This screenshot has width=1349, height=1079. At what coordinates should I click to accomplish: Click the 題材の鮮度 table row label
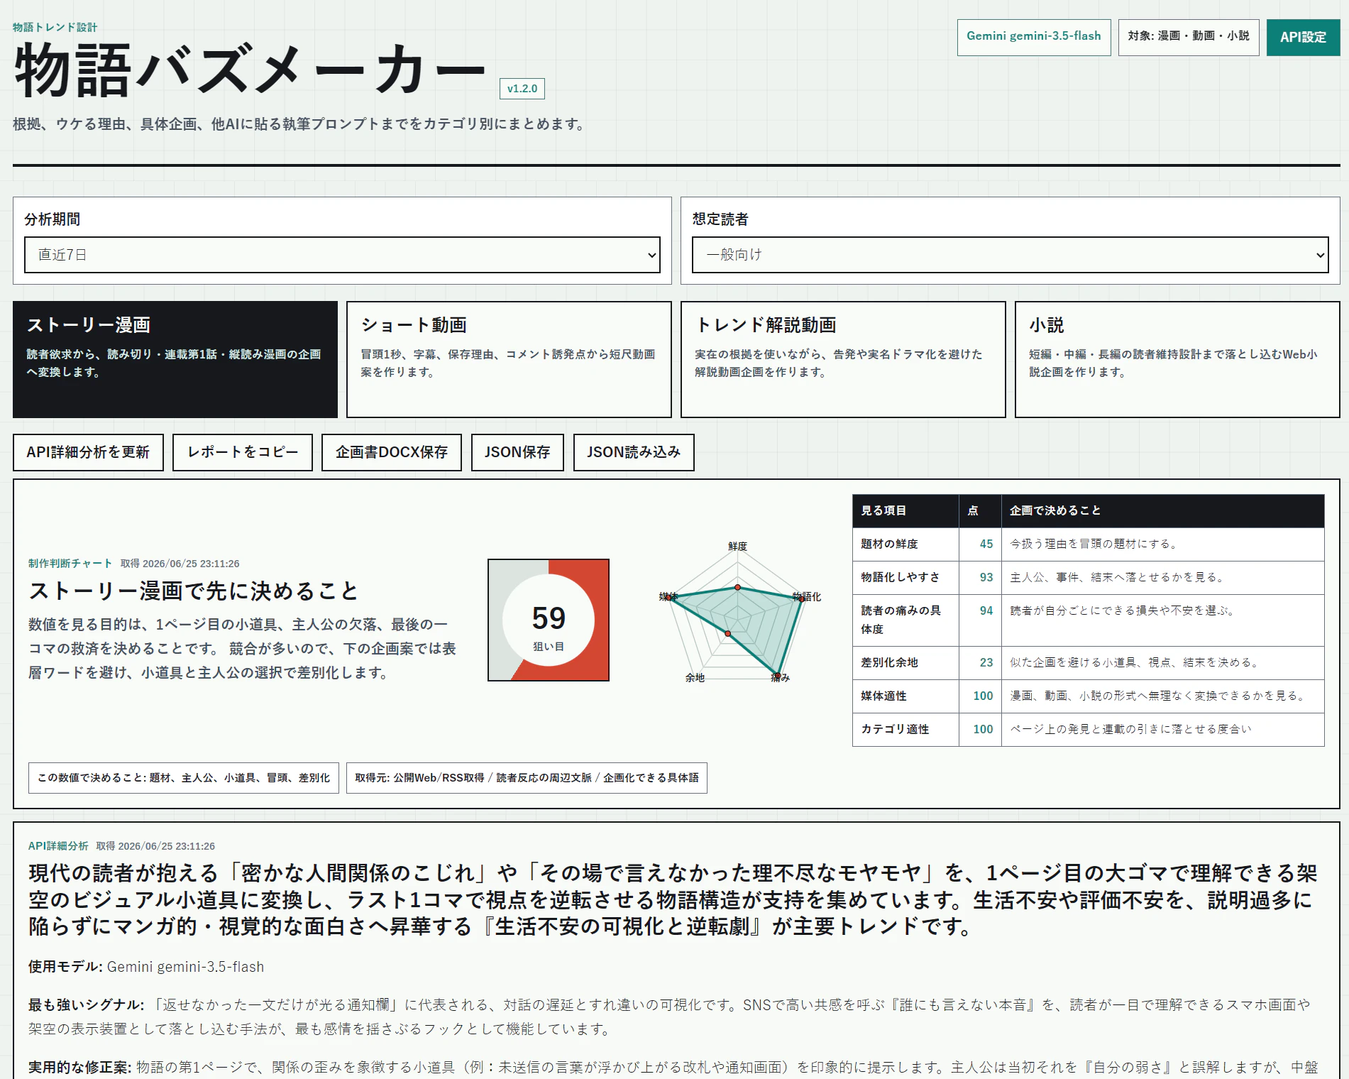889,544
